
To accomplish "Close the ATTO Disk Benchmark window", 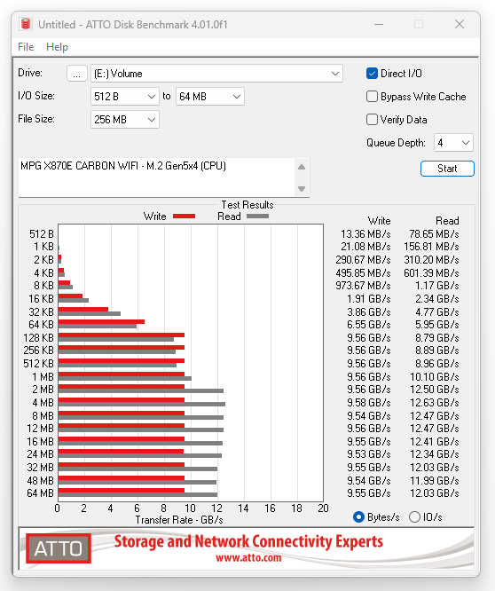I will click(x=460, y=24).
